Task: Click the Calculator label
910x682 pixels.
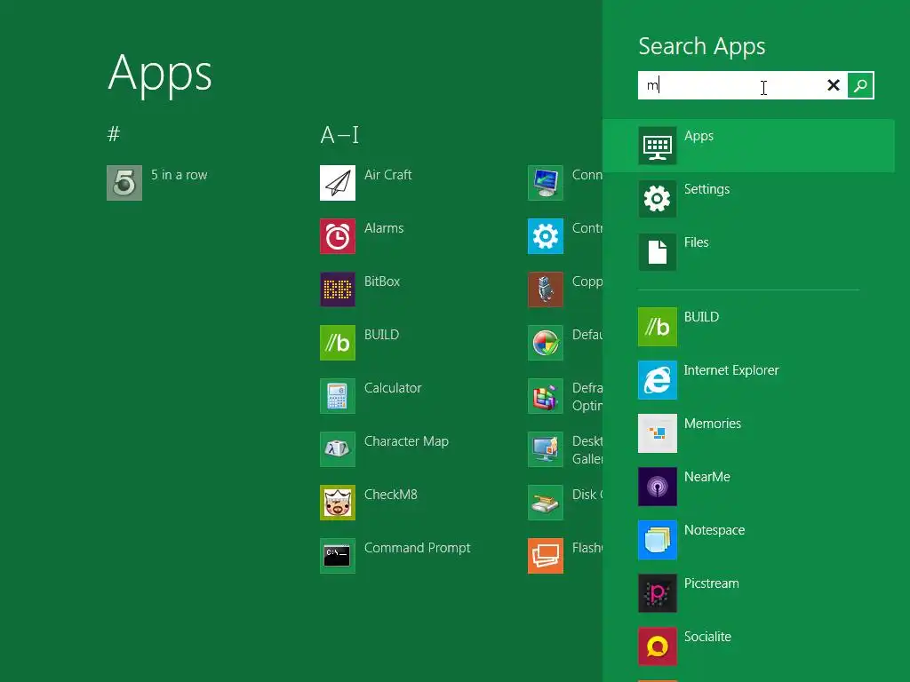Action: [x=392, y=388]
